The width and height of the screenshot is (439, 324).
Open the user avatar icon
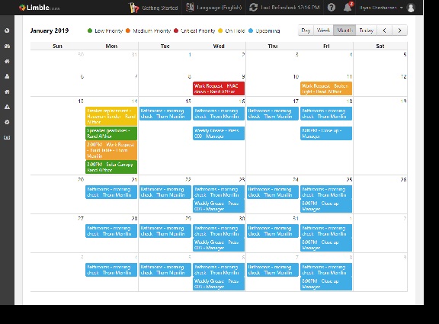(411, 8)
